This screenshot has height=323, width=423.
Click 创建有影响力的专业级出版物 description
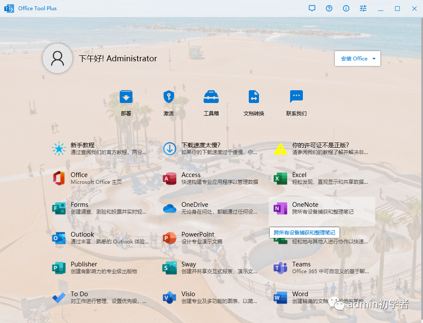pos(104,271)
